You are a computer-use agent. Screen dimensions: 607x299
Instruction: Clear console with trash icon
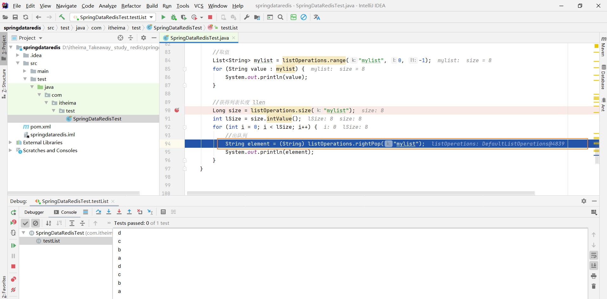coord(594,286)
